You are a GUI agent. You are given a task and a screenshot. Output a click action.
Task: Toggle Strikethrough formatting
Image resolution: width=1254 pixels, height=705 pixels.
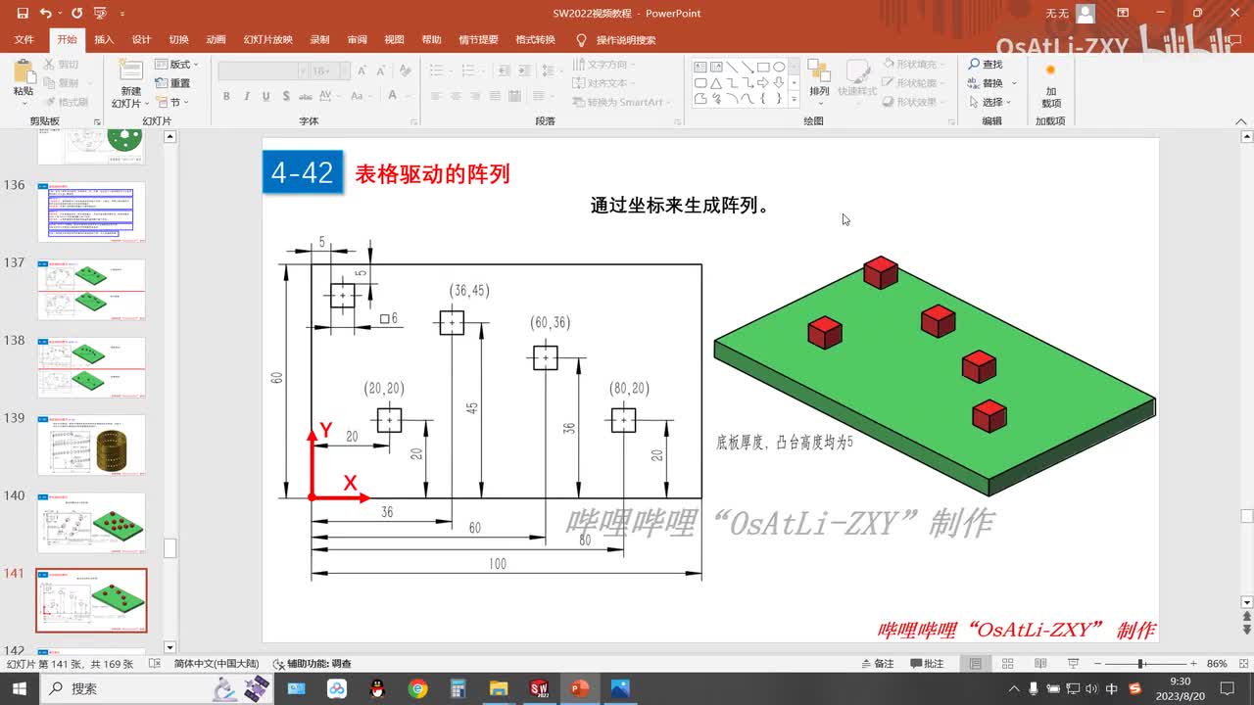(308, 96)
